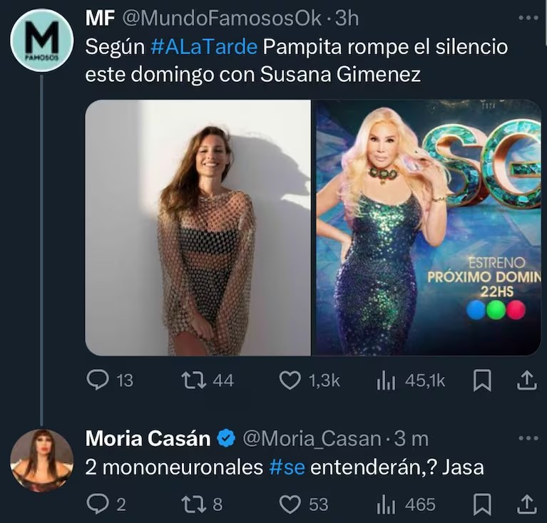The image size is (547, 523).
Task: Open the #ALaTarde hashtag
Action: pyautogui.click(x=204, y=48)
